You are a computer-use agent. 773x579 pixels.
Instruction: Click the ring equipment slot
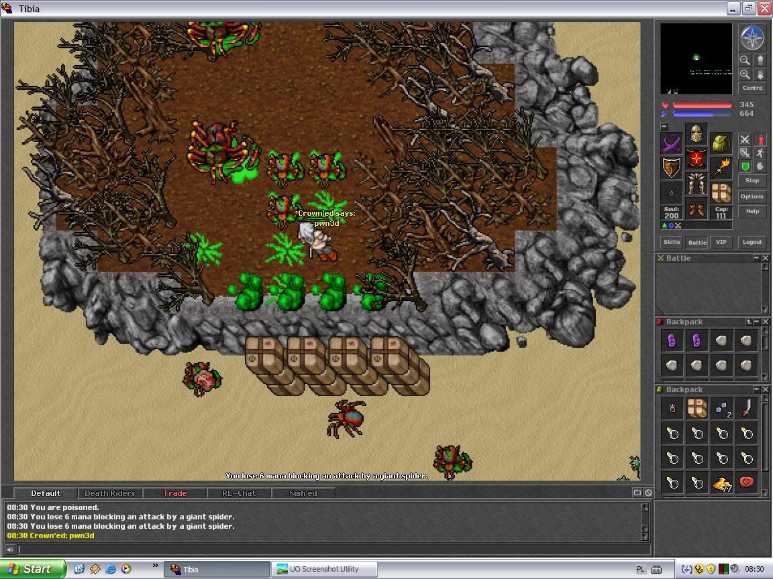671,193
